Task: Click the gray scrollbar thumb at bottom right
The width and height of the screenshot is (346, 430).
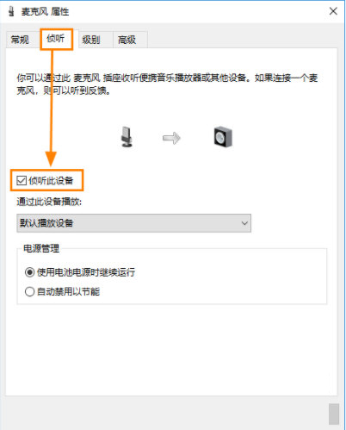Action: point(334,414)
